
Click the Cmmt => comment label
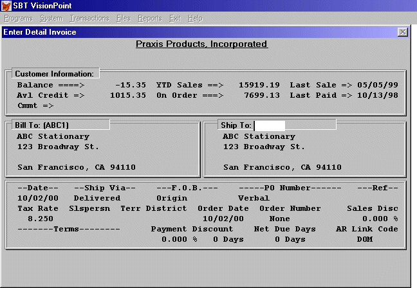pyautogui.click(x=35, y=105)
